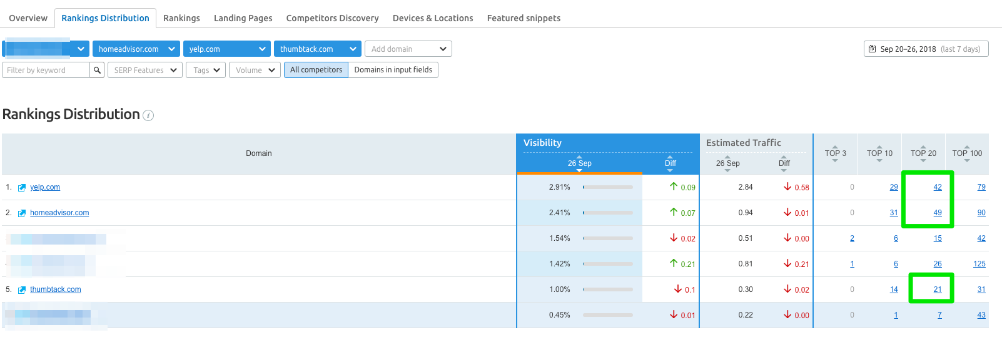Image resolution: width=1002 pixels, height=340 pixels.
Task: Open TOP 100 value 43 link
Action: point(981,315)
